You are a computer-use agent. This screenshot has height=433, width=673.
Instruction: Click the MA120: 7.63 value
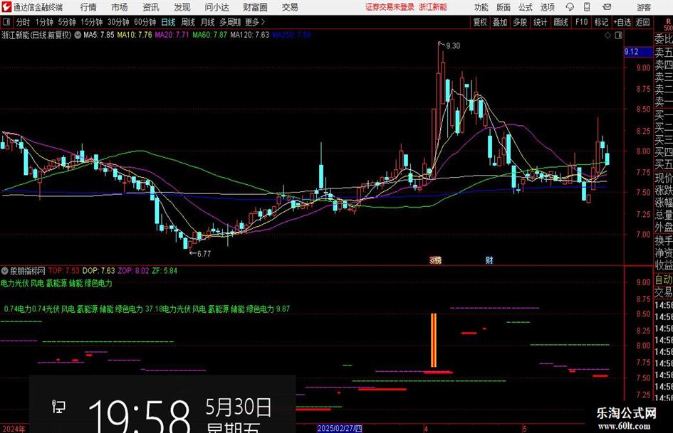point(249,35)
